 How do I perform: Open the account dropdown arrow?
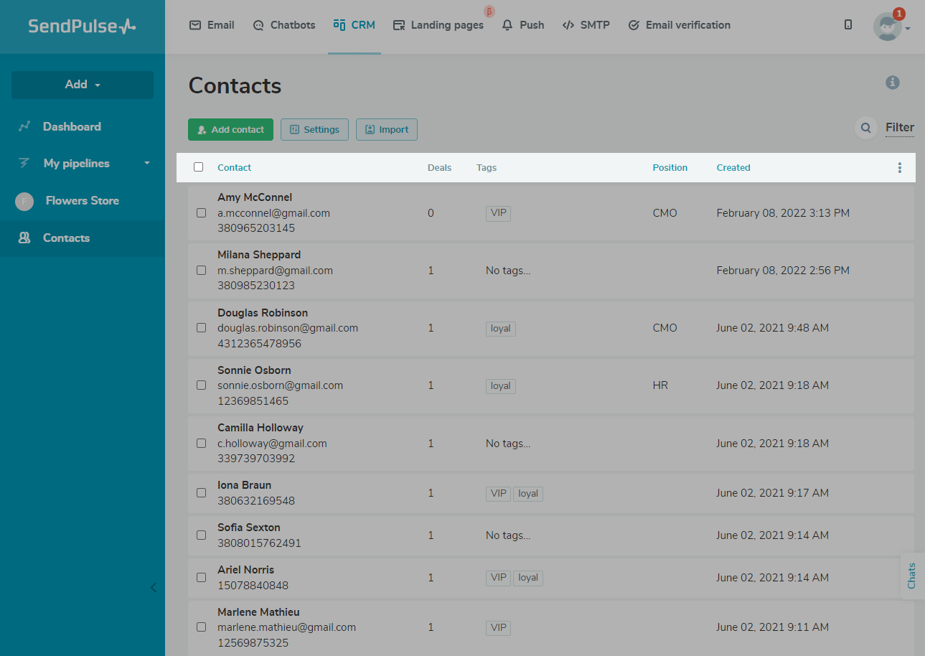(908, 29)
